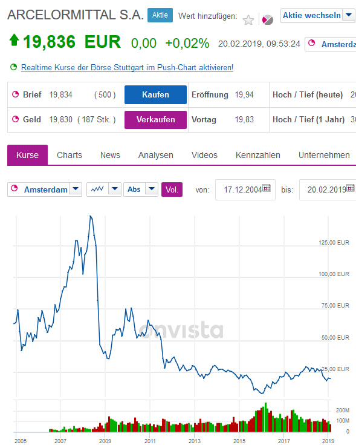Image resolution: width=356 pixels, height=445 pixels.
Task: Click the 2013 label on the time axis
Action: click(195, 441)
